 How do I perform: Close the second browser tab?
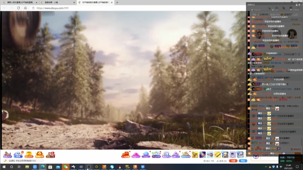(x=74, y=3)
